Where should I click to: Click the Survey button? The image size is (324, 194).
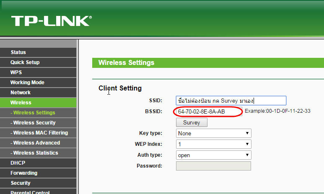pos(192,122)
